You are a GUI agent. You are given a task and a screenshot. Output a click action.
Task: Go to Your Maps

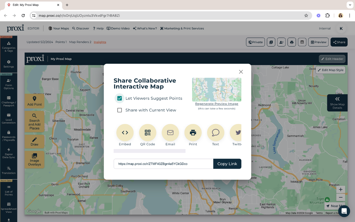pos(59,28)
